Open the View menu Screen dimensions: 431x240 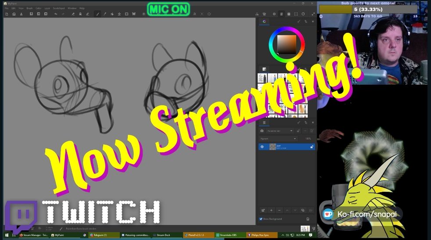[x=21, y=8]
